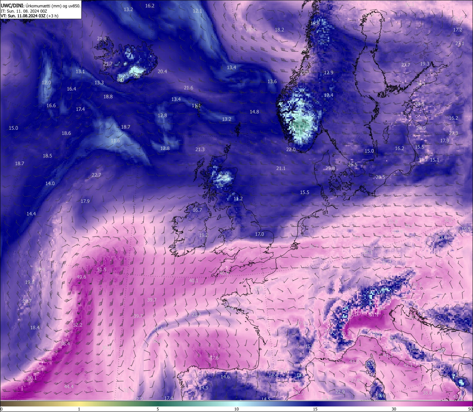Image resolution: width=473 pixels, height=412 pixels.
Task: Click the legend label 1
Action: pos(79,409)
